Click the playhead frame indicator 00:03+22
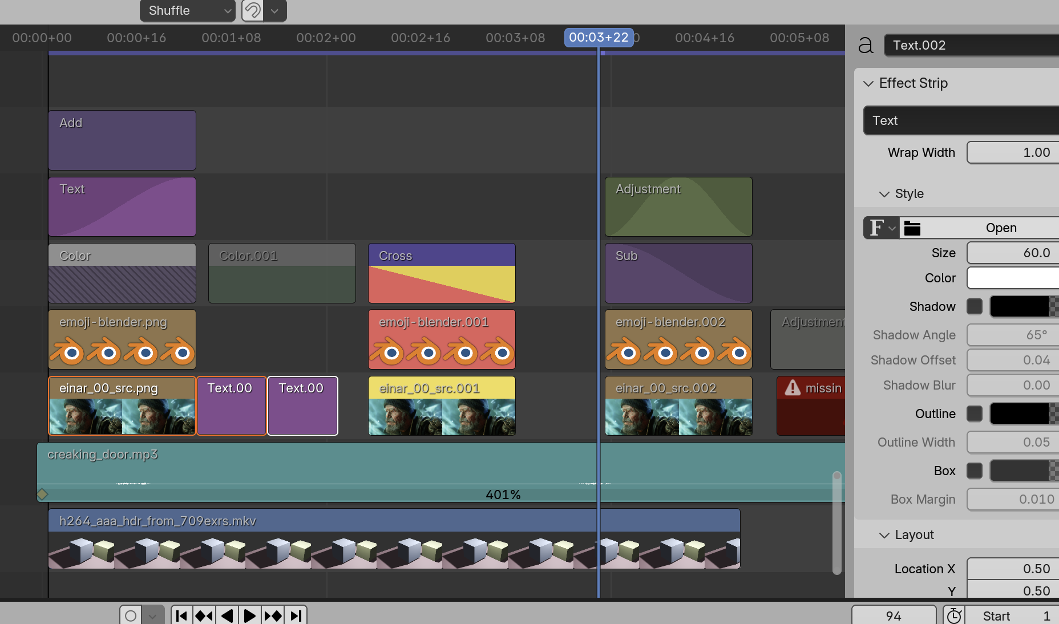The image size is (1059, 624). [x=599, y=38]
